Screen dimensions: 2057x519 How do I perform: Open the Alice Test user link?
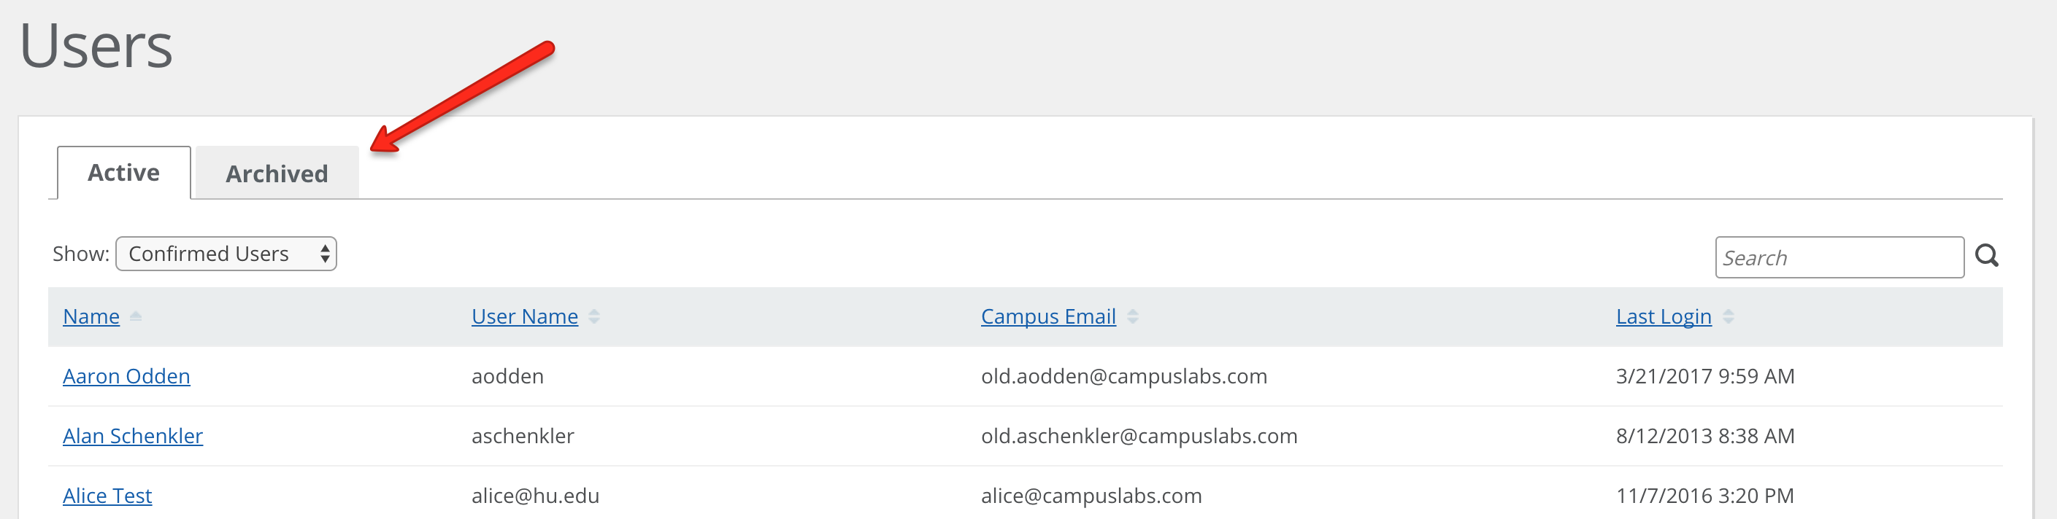click(107, 496)
